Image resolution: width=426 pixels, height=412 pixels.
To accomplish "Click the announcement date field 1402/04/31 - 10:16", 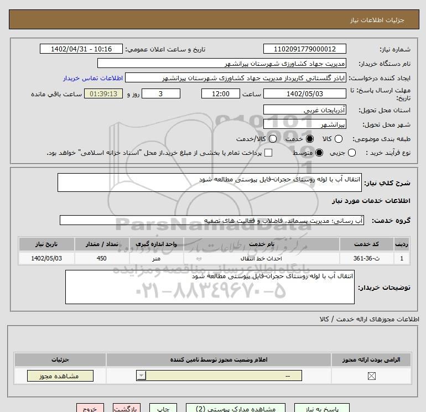I will point(81,49).
